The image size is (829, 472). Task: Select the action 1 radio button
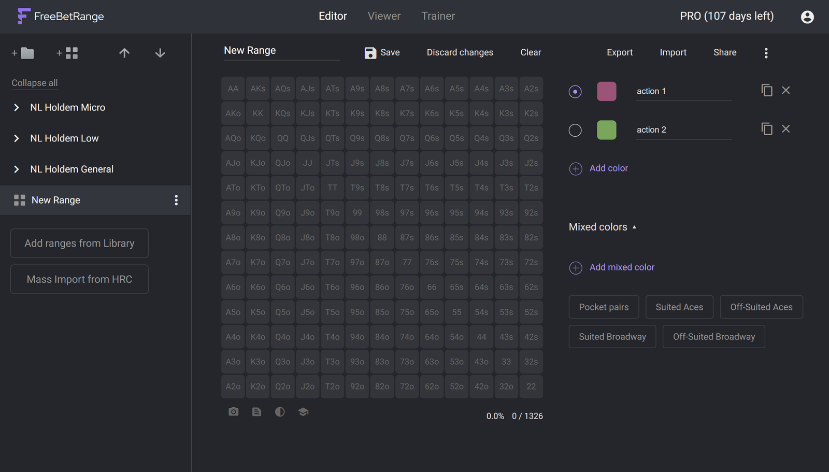(x=575, y=92)
